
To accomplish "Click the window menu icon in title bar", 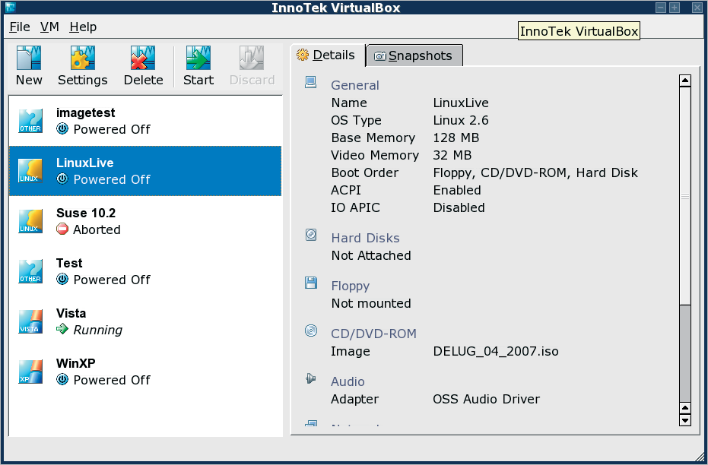I will (x=9, y=7).
